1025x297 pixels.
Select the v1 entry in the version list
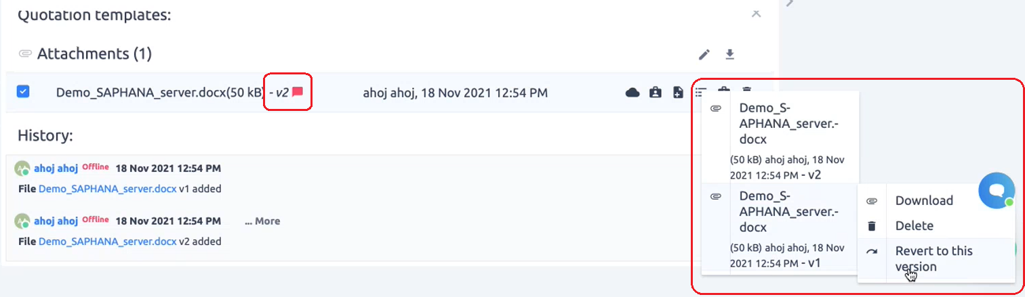780,228
